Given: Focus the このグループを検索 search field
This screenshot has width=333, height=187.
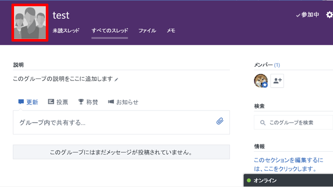Looking at the screenshot, I should (x=293, y=123).
